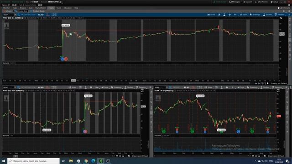Open the Product Depth sub-tab

37,11
